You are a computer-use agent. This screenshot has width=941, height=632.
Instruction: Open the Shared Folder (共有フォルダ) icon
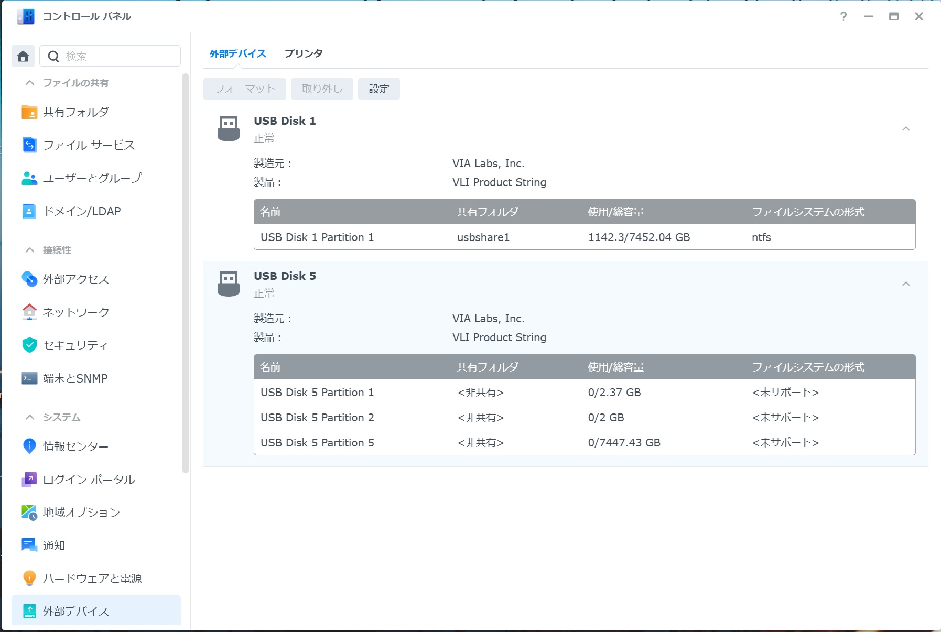[29, 112]
